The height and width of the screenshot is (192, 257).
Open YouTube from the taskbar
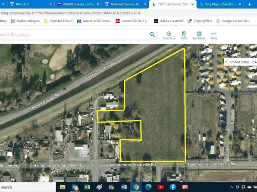(x=160, y=187)
